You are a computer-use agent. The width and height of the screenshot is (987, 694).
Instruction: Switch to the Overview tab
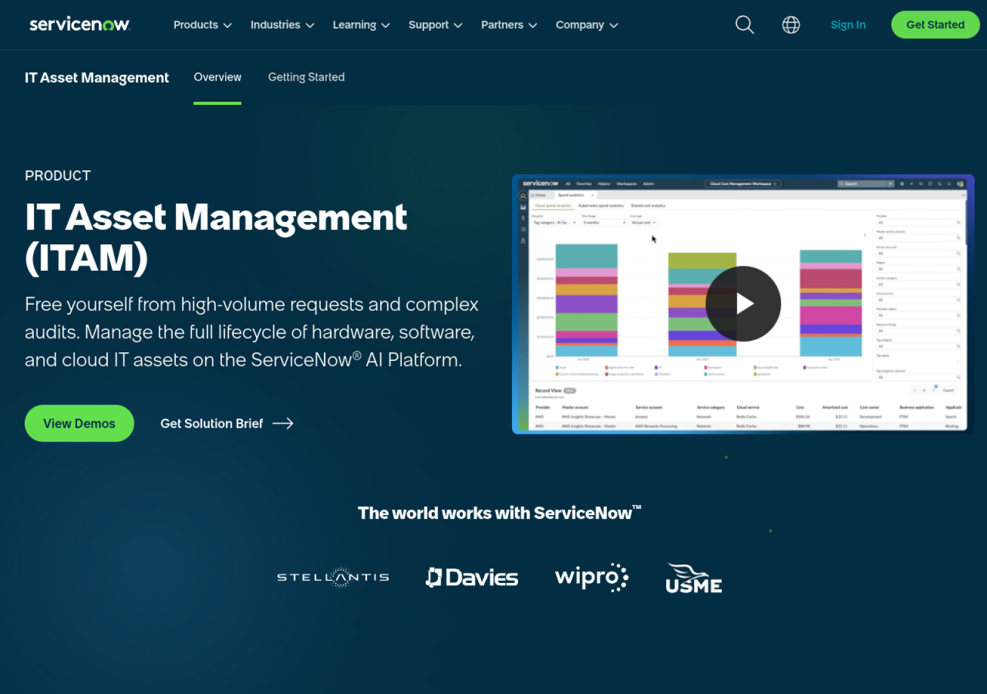[x=218, y=77]
